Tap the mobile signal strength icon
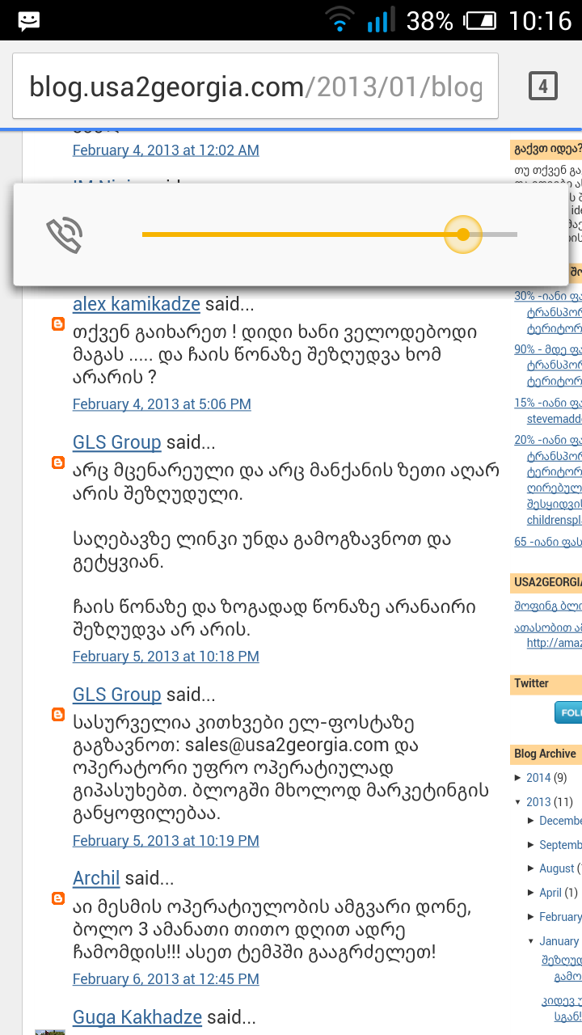 tap(381, 19)
